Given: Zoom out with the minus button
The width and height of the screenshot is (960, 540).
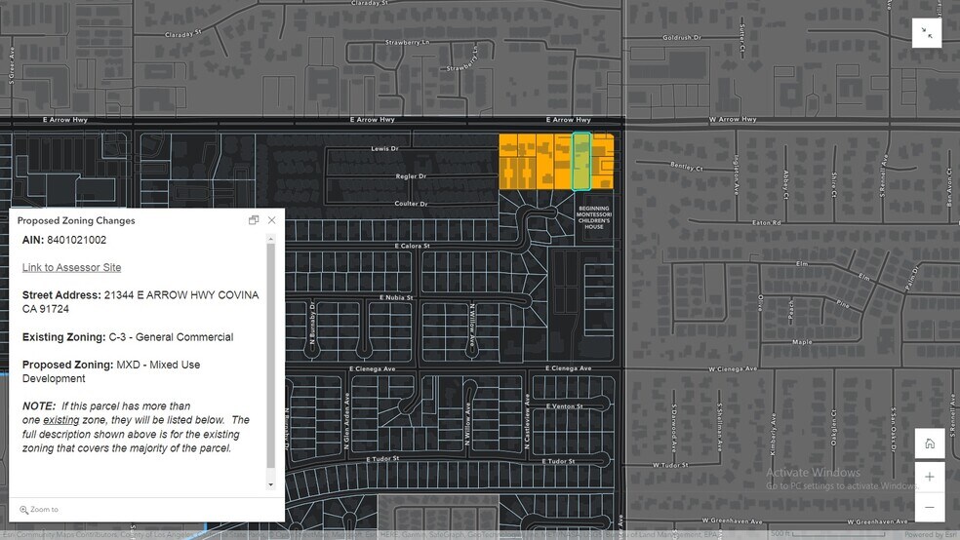Looking at the screenshot, I should click(929, 507).
